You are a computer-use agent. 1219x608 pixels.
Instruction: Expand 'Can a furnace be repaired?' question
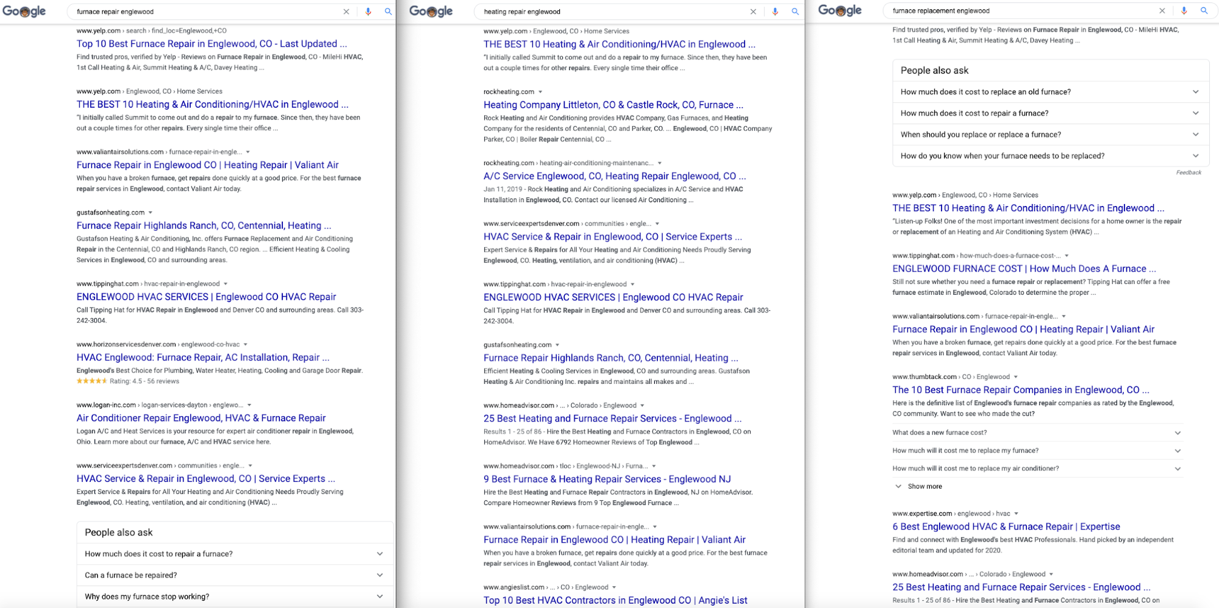coord(235,575)
